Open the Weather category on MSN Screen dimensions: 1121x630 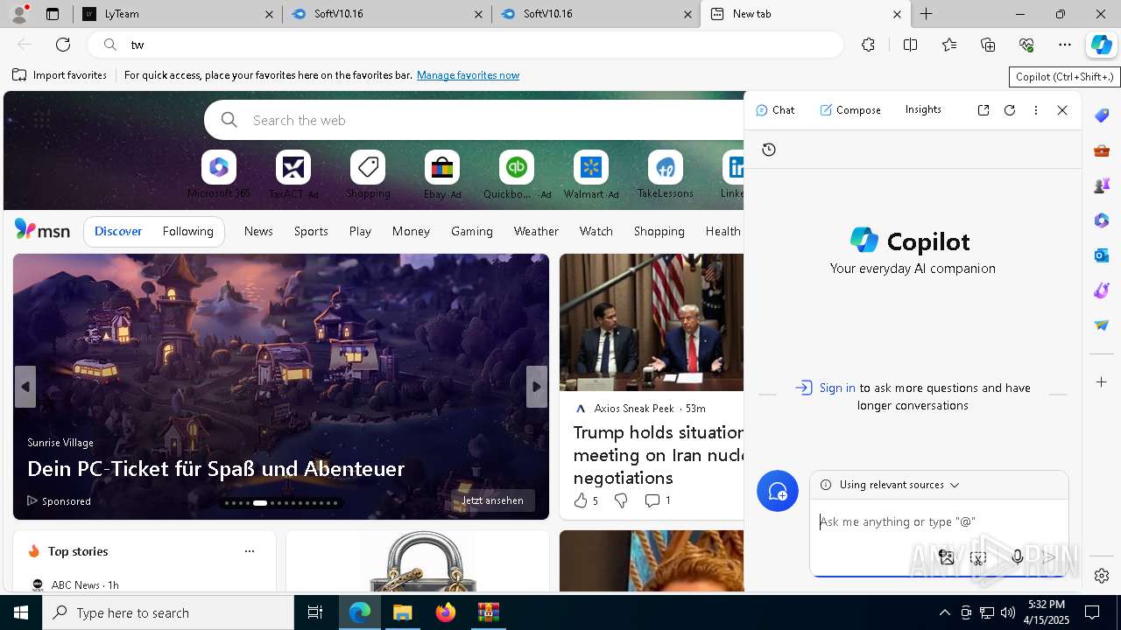(536, 231)
